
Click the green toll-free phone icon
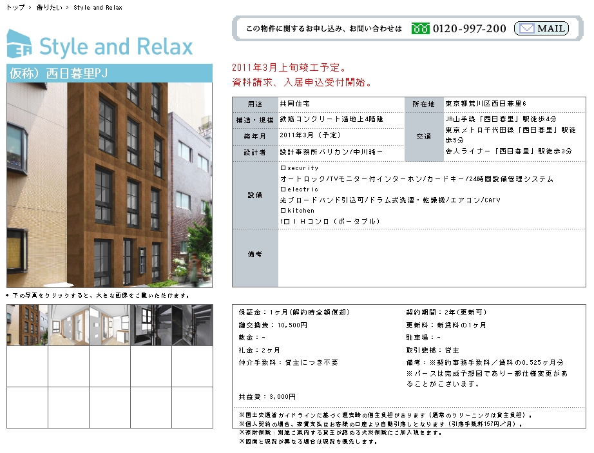(x=420, y=28)
